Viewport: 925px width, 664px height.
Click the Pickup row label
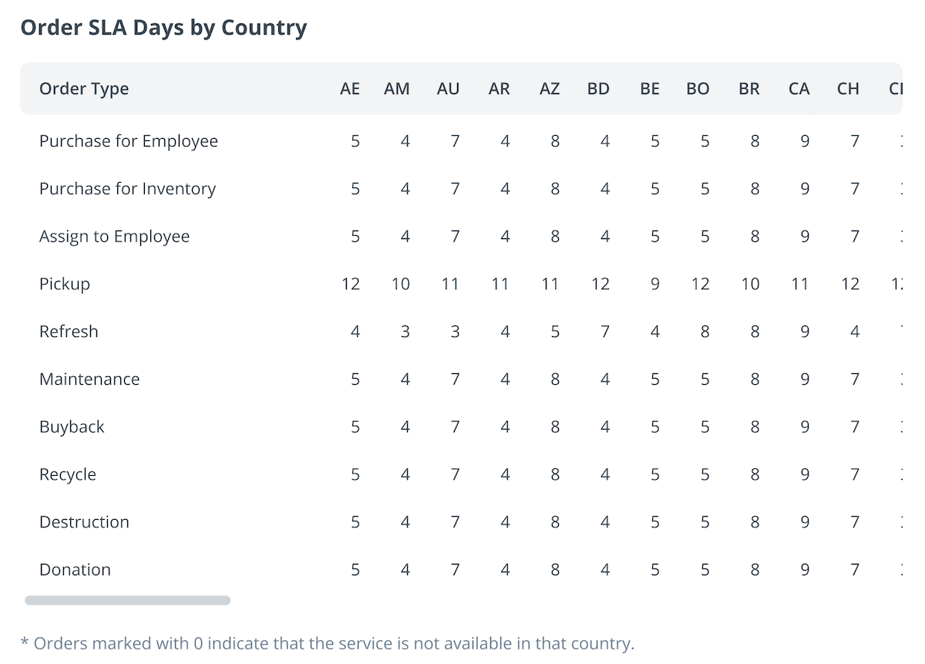65,284
